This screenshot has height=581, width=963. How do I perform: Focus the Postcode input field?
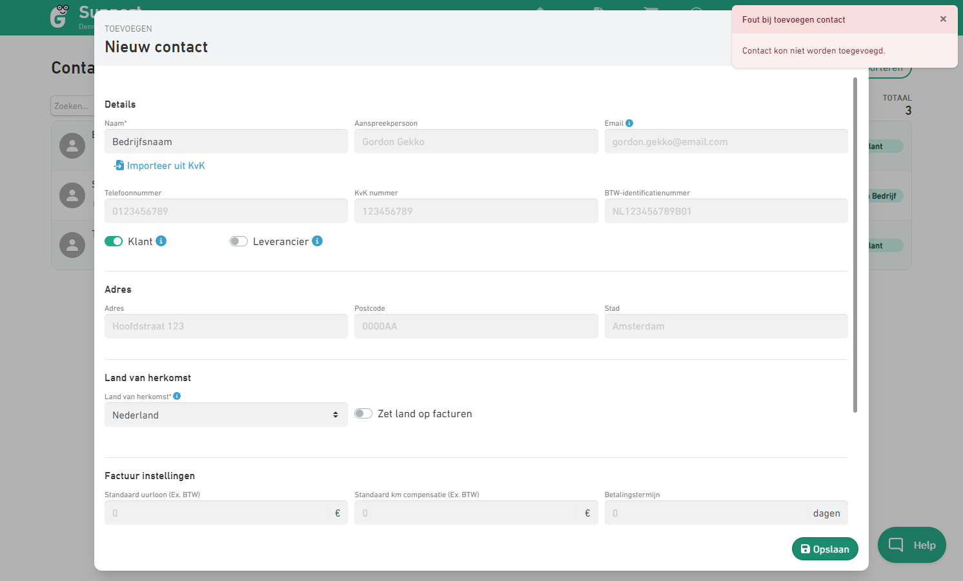(476, 326)
